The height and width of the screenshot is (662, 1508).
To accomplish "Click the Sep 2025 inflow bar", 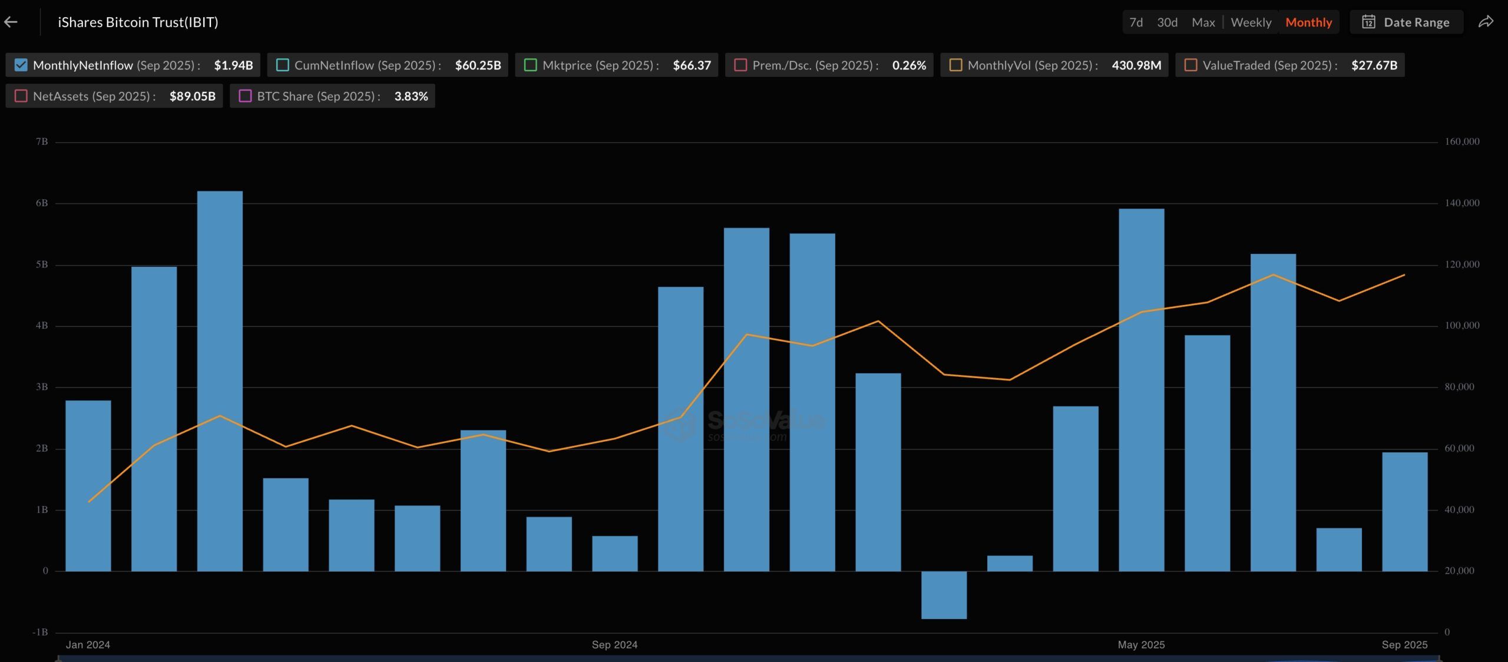I will (x=1405, y=512).
